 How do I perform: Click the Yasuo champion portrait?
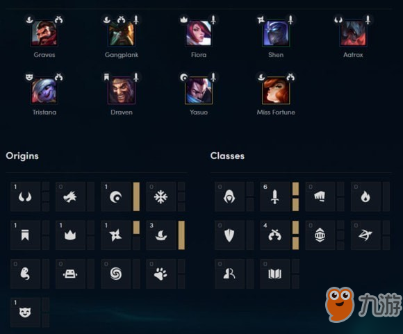199,91
